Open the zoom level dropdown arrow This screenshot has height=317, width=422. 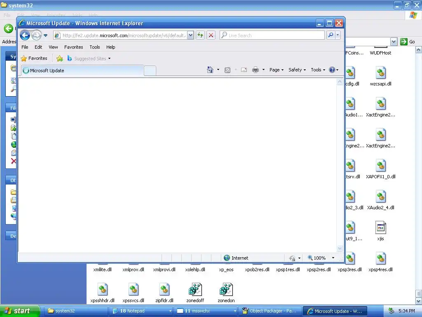coord(333,258)
